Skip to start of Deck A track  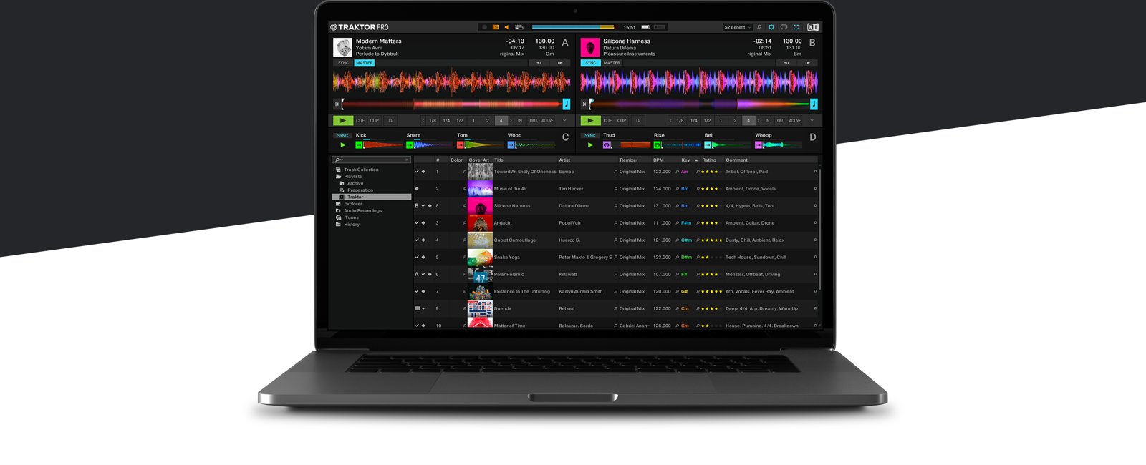(x=337, y=104)
